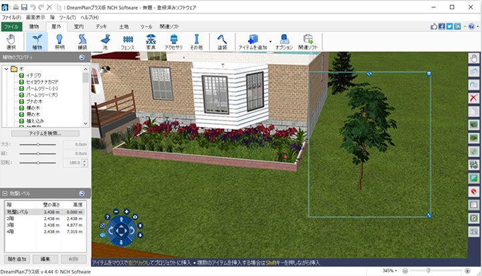482x276 pixels.
Task: Select the 舗装 paving tool
Action: (82, 42)
